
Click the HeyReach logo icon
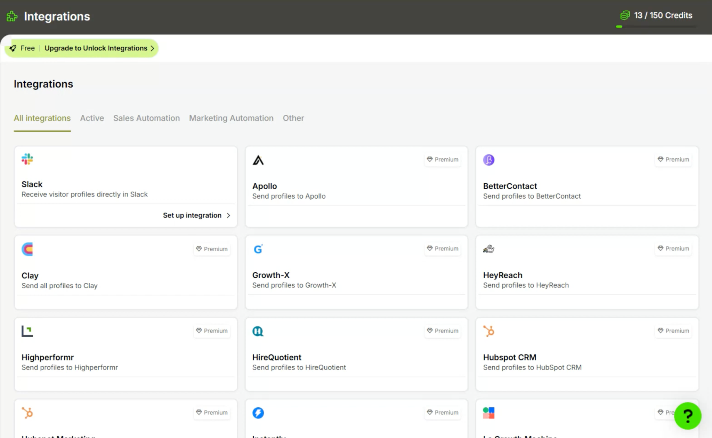point(488,249)
